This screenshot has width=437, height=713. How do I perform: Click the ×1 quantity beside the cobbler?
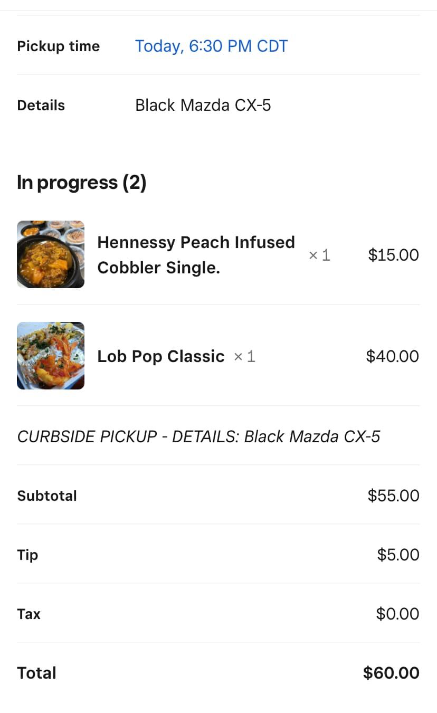coord(319,255)
